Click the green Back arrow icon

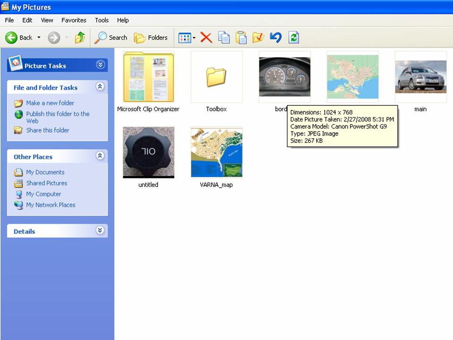pos(11,38)
